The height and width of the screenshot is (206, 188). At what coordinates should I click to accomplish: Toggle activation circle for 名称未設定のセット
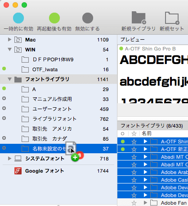coord(4,148)
